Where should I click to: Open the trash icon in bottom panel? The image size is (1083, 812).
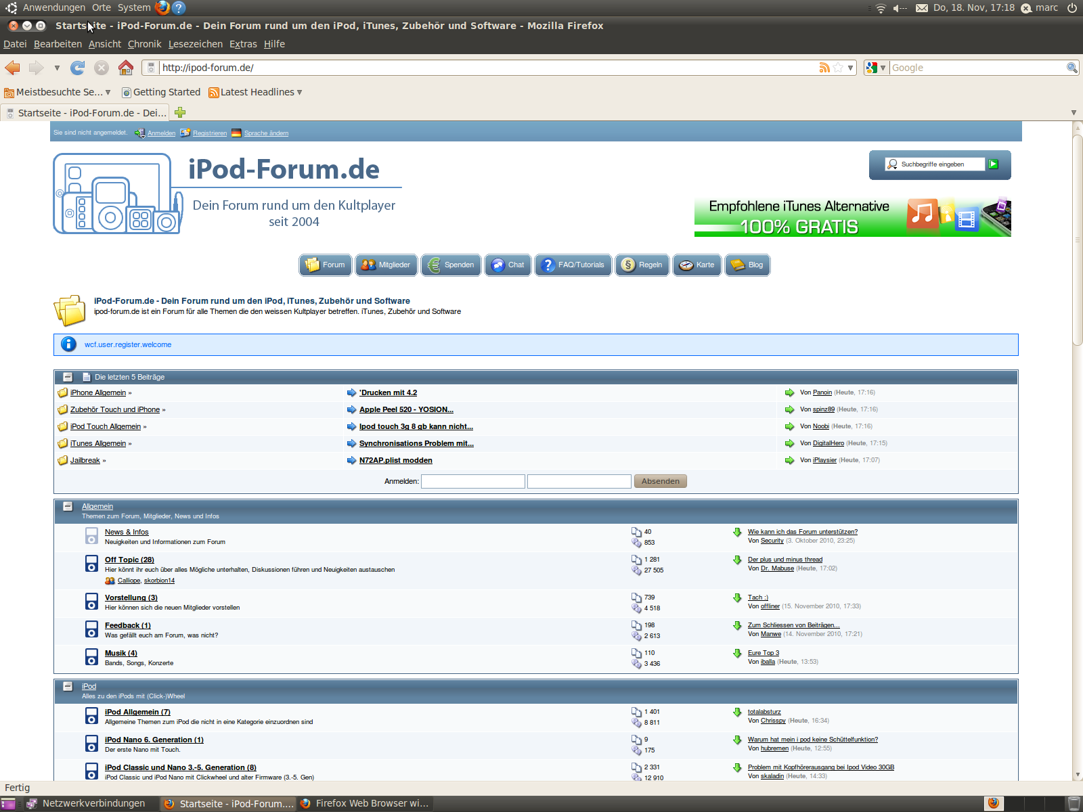[1074, 803]
